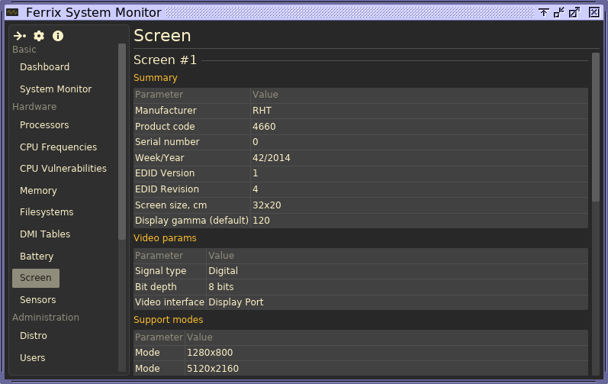Select Processors in the sidebar
Image resolution: width=608 pixels, height=384 pixels.
tap(44, 125)
